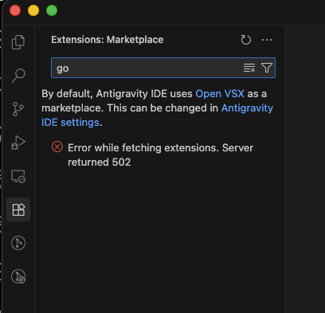Refresh the Extensions Marketplace list
The image size is (325, 313).
tap(246, 40)
